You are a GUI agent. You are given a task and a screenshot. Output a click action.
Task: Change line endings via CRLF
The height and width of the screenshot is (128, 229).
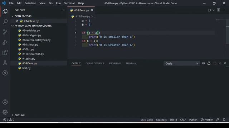point(183,120)
